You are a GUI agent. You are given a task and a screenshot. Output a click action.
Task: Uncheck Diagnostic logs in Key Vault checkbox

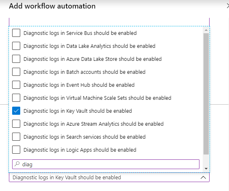tap(16, 111)
